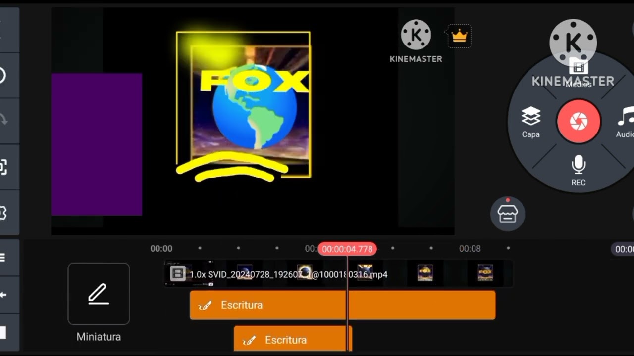Viewport: 634px width, 356px height.
Task: Click the small KineMaster logo in preview
Action: (x=416, y=42)
